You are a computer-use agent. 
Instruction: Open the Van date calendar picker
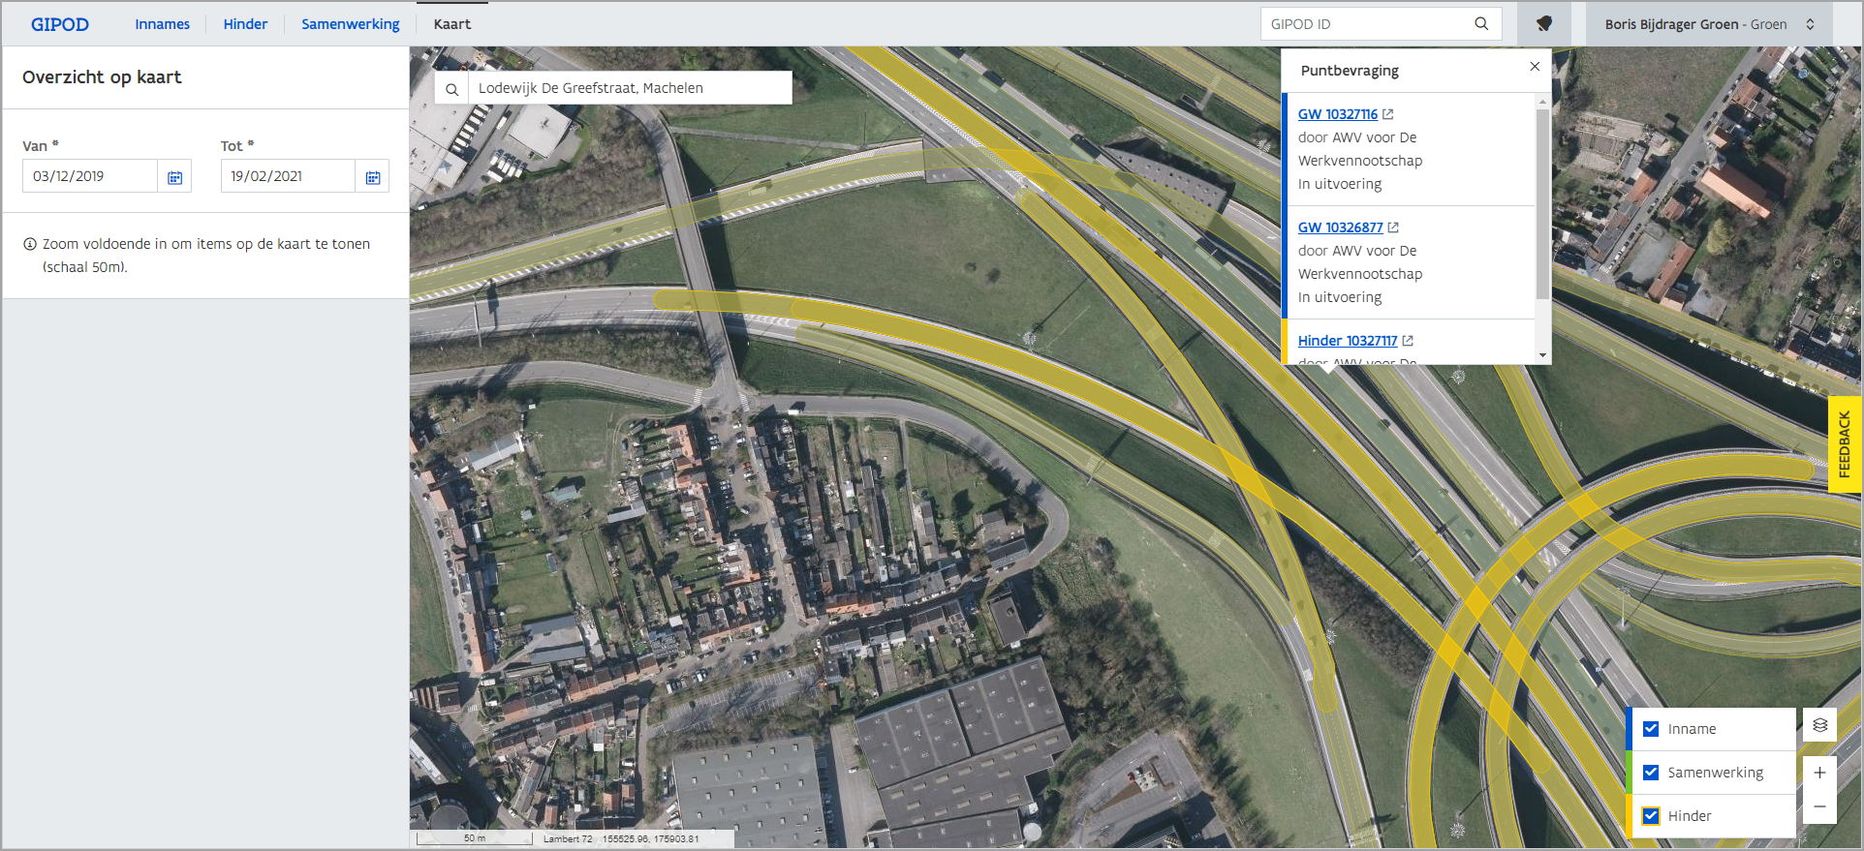(x=175, y=177)
